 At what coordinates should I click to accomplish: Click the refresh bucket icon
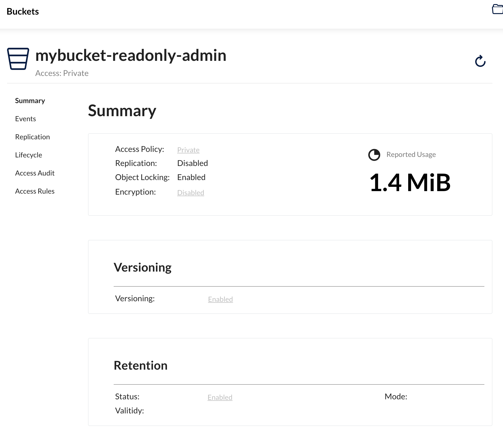tap(480, 61)
